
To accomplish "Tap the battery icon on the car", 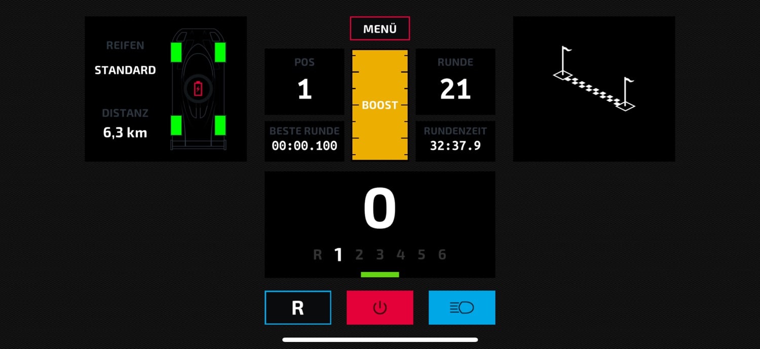I will [x=198, y=89].
